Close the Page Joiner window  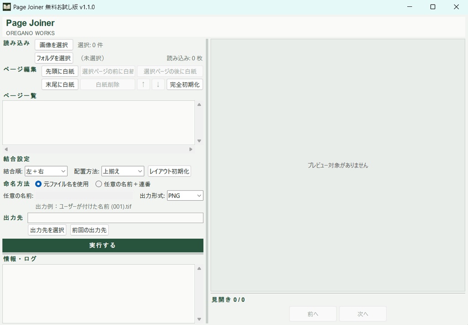[x=457, y=7]
